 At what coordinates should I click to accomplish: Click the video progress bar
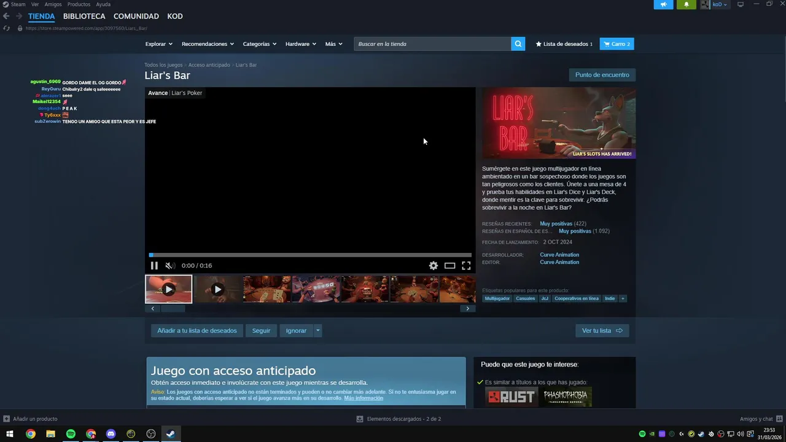[x=310, y=255]
